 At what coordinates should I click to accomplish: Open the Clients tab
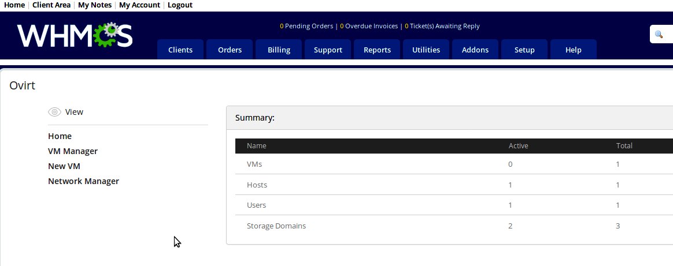click(180, 50)
